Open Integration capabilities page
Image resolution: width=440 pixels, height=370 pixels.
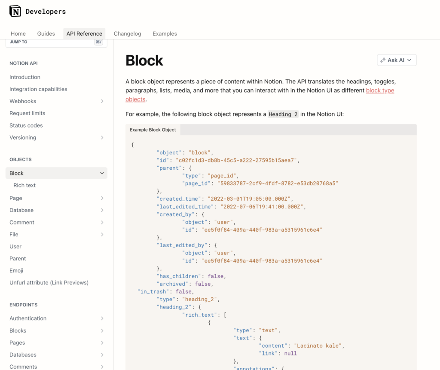(x=38, y=89)
